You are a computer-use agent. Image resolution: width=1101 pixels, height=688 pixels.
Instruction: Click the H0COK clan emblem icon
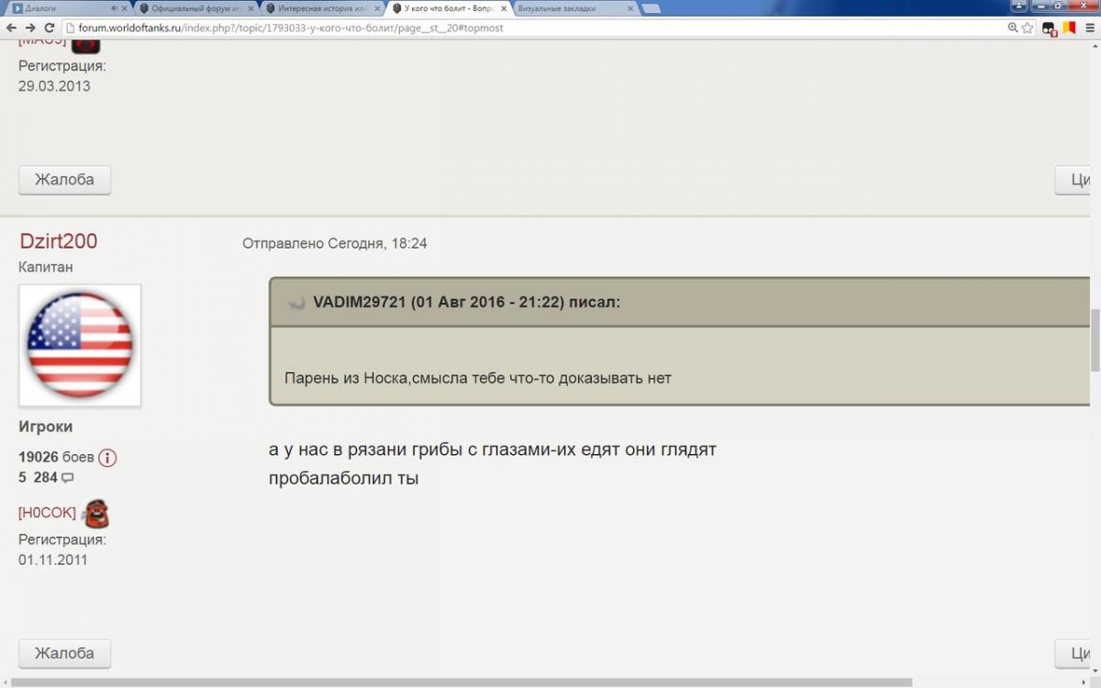pos(95,514)
